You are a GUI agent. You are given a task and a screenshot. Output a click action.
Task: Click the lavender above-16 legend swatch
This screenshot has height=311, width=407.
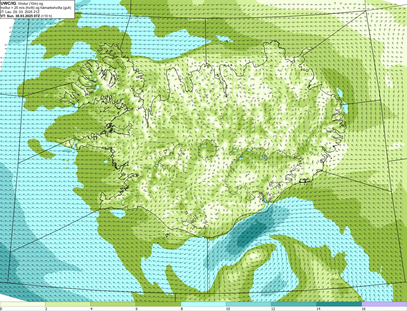tap(384, 304)
